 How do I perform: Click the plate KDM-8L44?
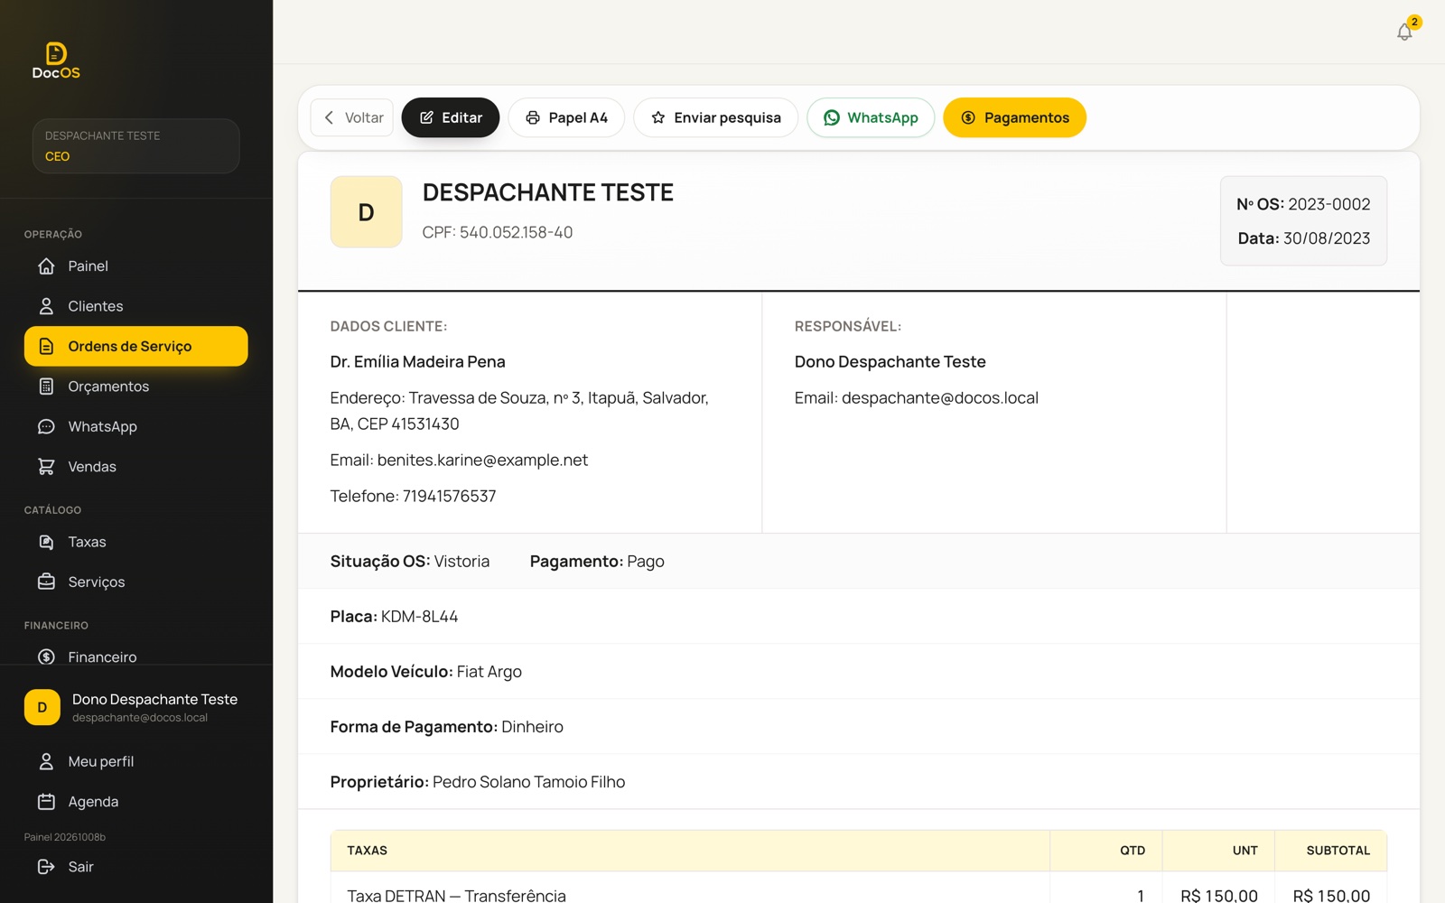point(420,617)
